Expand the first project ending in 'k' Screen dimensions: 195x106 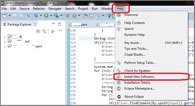5,37
